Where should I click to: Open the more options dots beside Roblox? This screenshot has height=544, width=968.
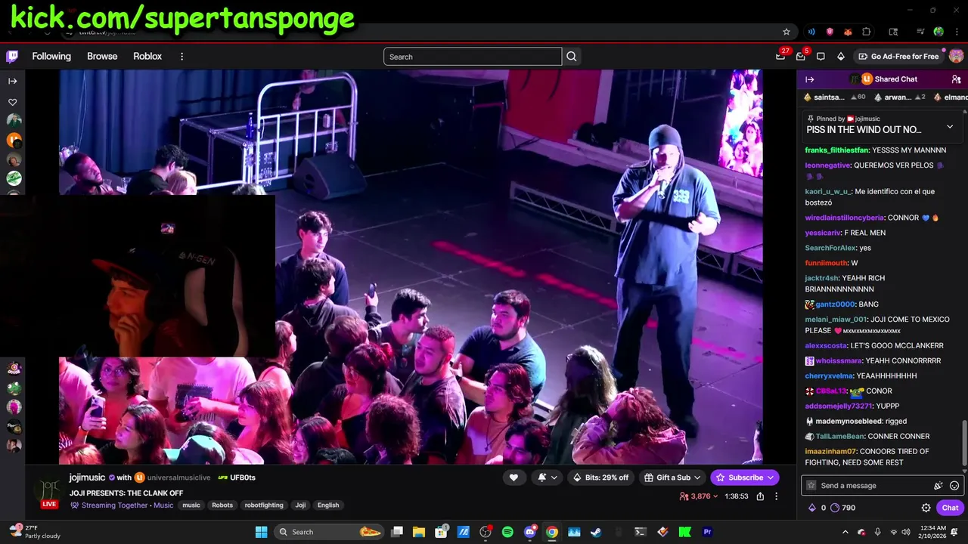coord(181,57)
